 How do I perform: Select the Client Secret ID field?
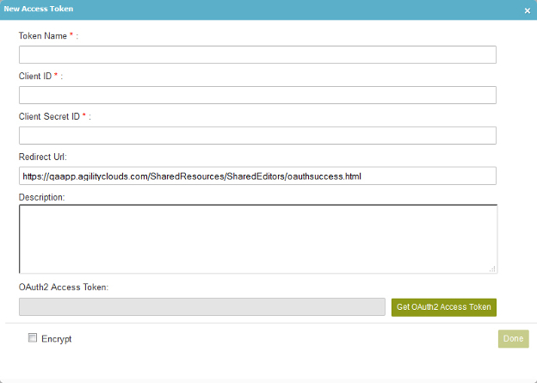coord(257,135)
